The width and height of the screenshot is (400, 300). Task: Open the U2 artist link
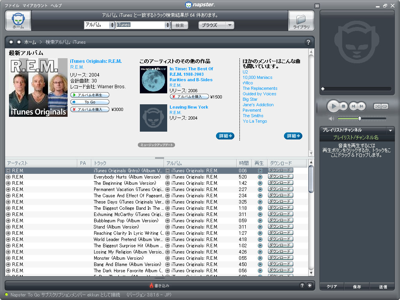point(245,72)
